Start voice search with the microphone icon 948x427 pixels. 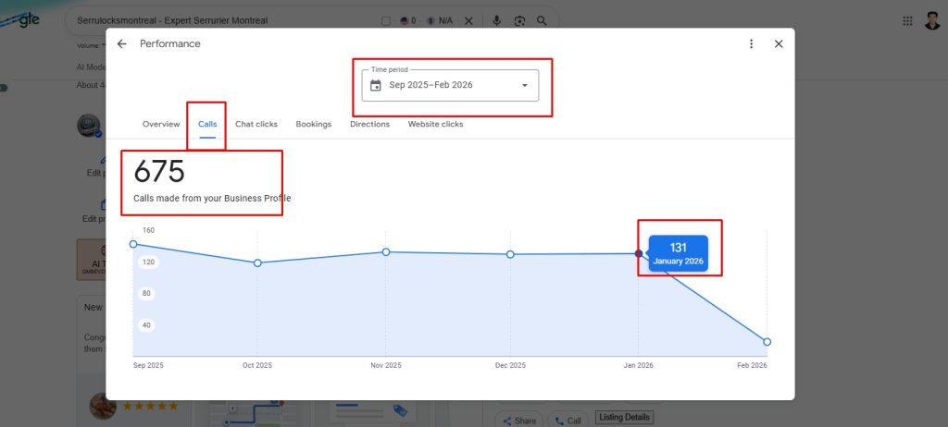[496, 20]
